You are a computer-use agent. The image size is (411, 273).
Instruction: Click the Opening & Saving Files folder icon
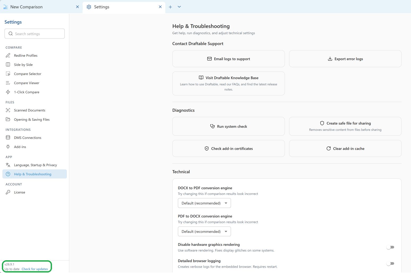8,119
